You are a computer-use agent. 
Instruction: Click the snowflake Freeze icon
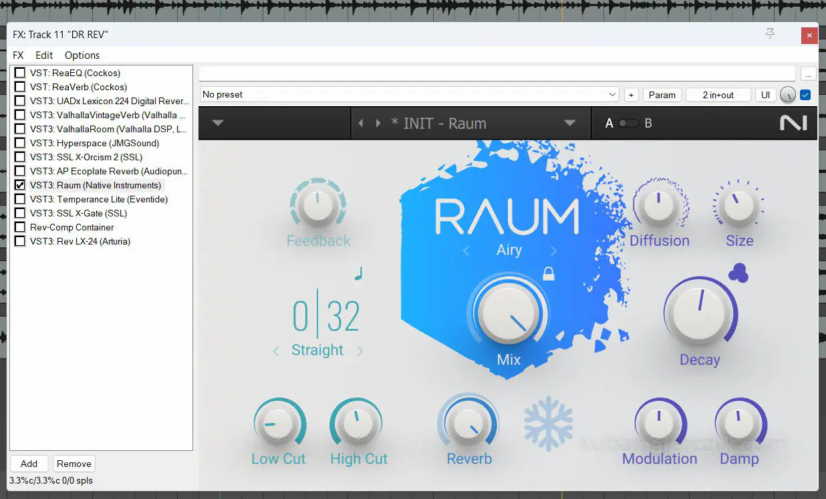tap(548, 423)
